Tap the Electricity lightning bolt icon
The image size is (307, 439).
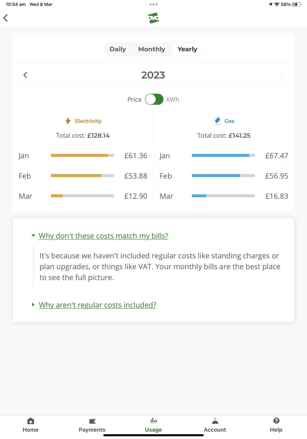(x=68, y=121)
